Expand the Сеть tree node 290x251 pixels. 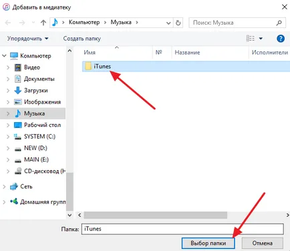(x=4, y=186)
